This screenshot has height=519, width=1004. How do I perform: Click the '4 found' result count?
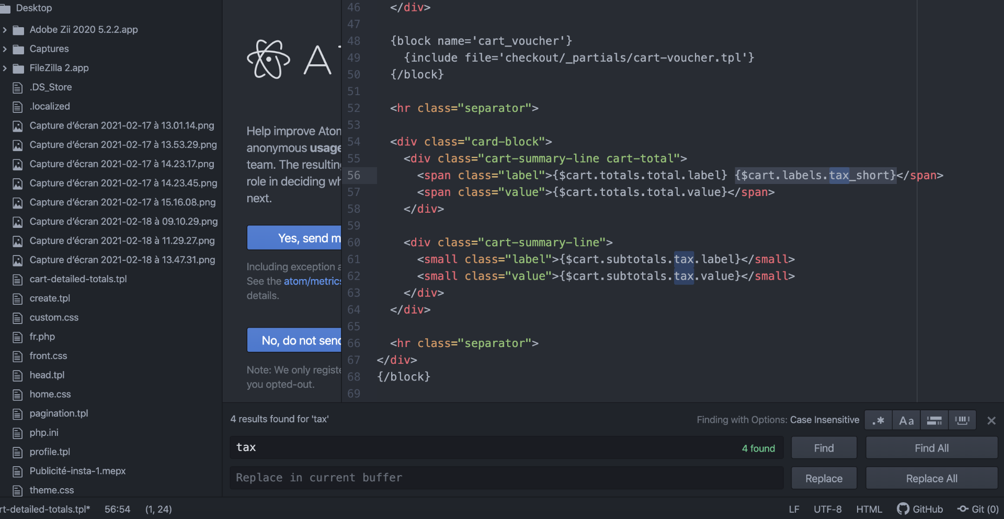[758, 448]
